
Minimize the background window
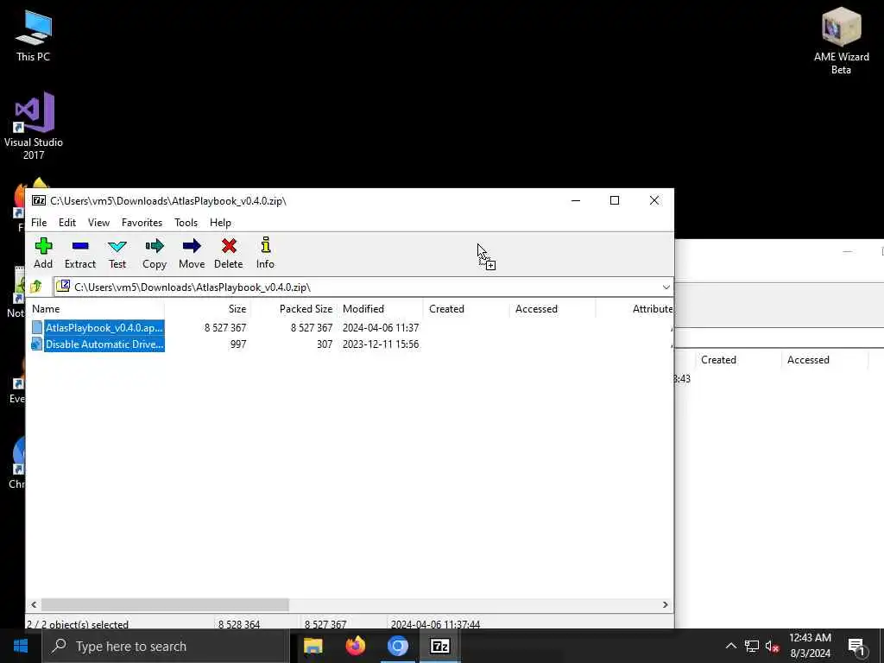click(x=848, y=251)
